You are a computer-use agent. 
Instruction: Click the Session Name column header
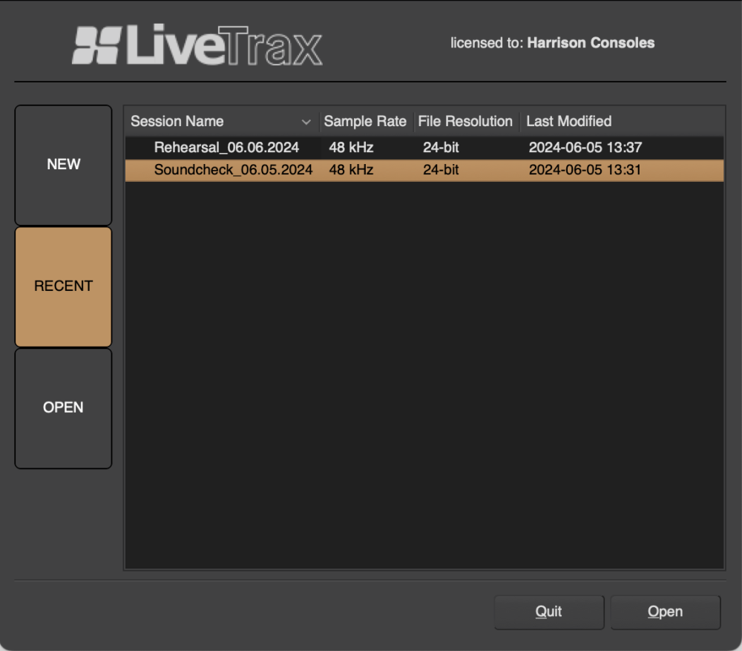coord(177,121)
